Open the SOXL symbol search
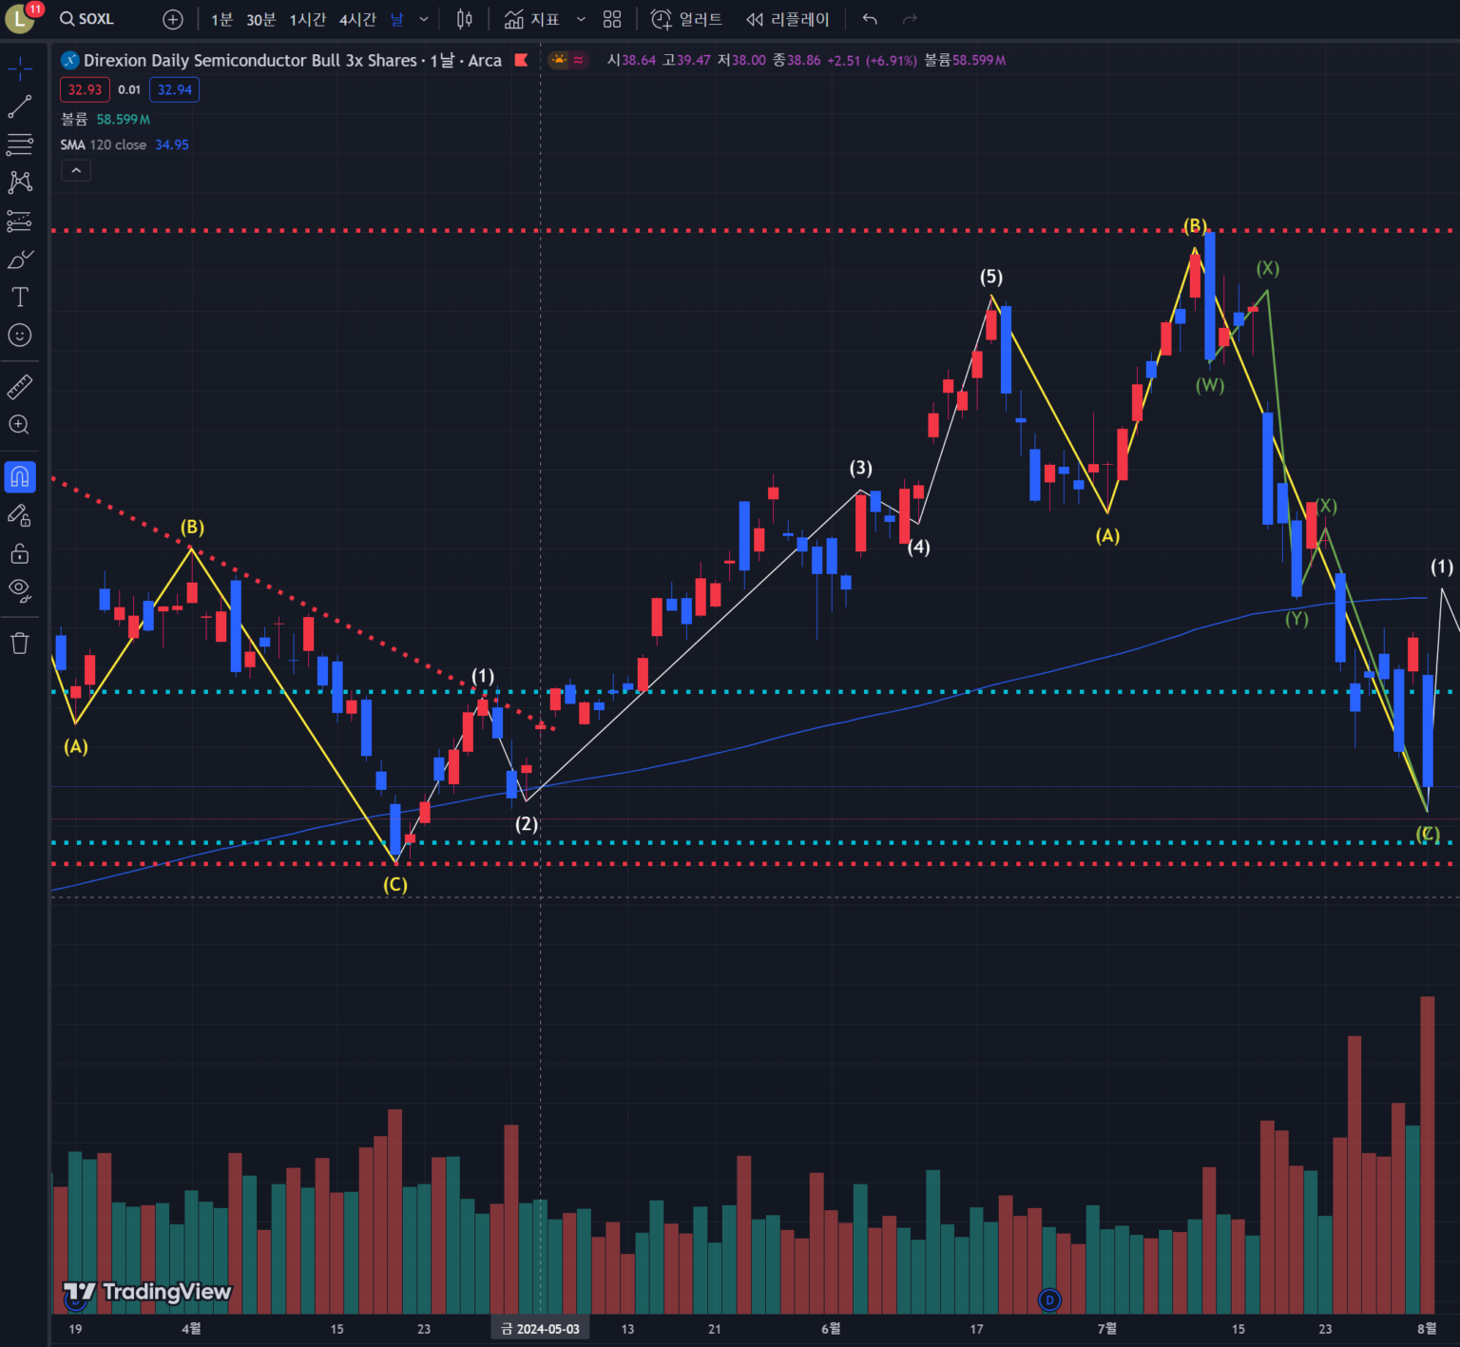Image resolution: width=1460 pixels, height=1347 pixels. tap(86, 19)
